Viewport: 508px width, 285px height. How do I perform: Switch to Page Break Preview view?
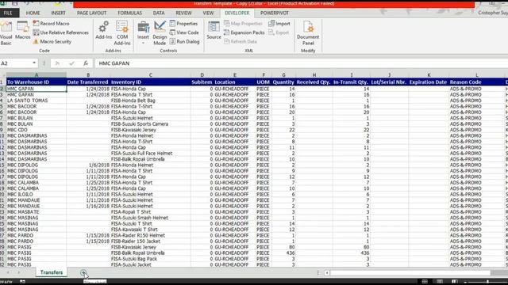pos(455,282)
